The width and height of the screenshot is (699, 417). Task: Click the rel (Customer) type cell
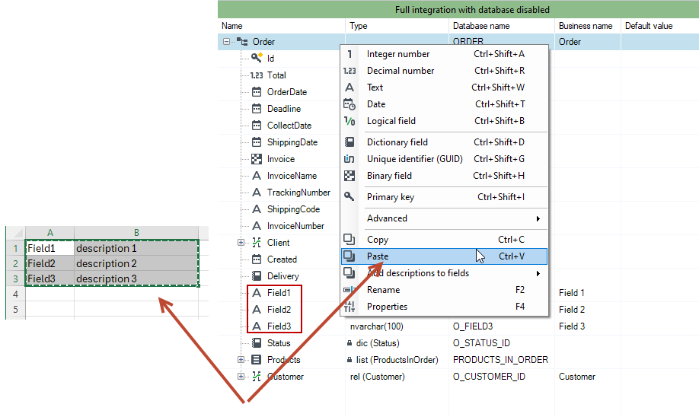[397, 377]
